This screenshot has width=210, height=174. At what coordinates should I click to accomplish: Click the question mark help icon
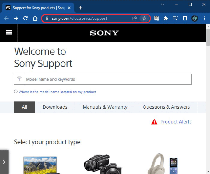click(x=16, y=92)
